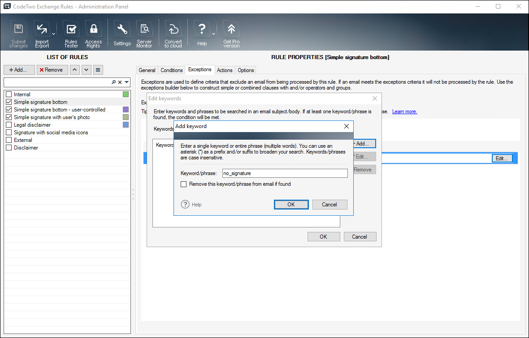Select the Exceptions tab
The image size is (529, 338).
tap(200, 69)
